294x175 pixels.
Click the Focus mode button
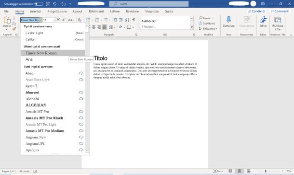point(218,171)
